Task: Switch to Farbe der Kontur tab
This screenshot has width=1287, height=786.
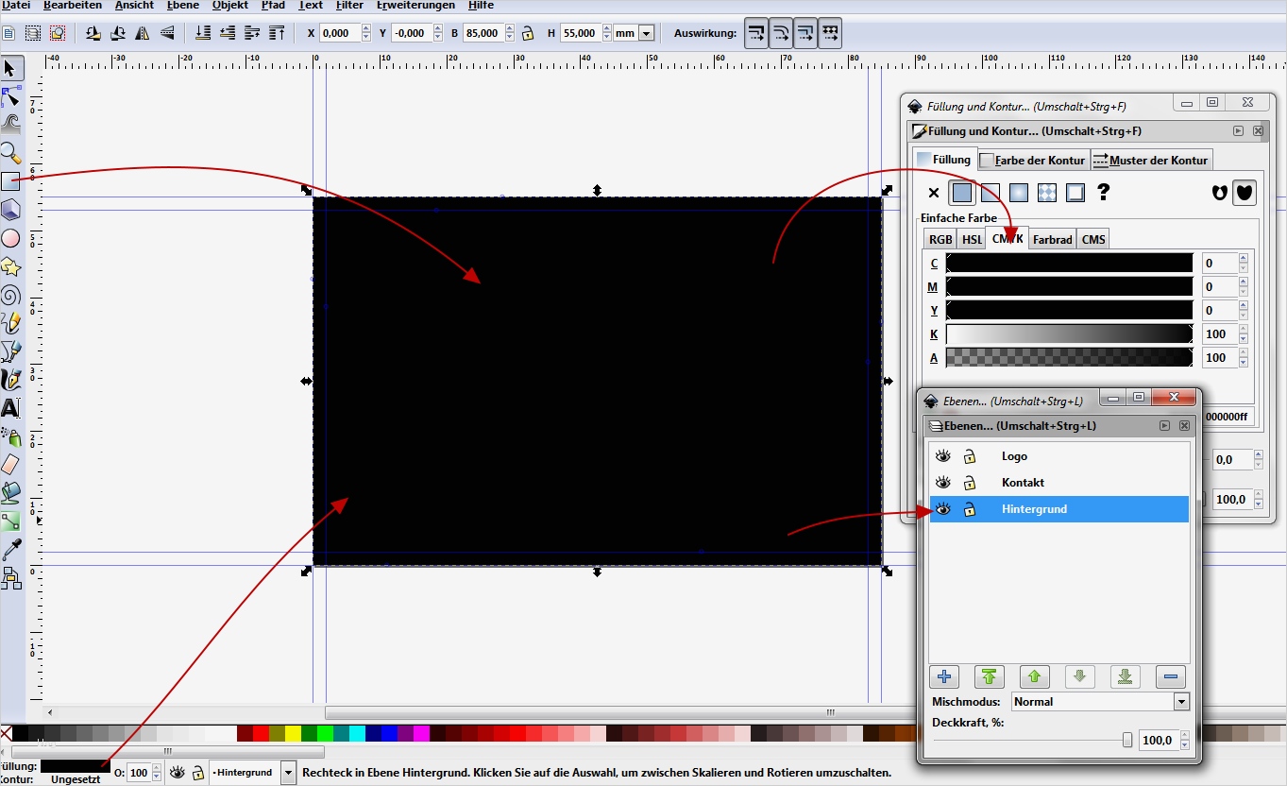Action: coord(1033,160)
